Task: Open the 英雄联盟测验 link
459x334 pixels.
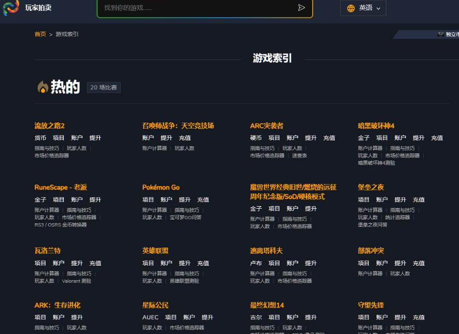Action: pos(185,281)
